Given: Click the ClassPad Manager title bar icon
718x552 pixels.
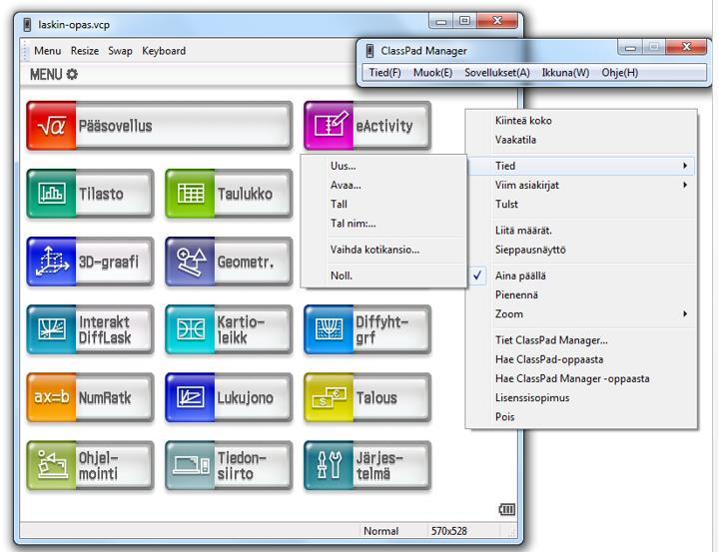Looking at the screenshot, I should 369,51.
